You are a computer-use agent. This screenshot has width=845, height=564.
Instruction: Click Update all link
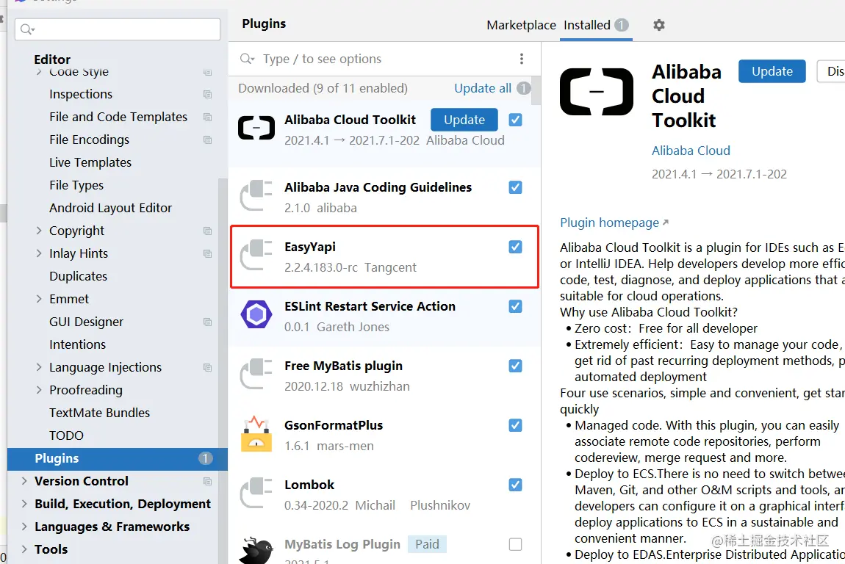482,88
